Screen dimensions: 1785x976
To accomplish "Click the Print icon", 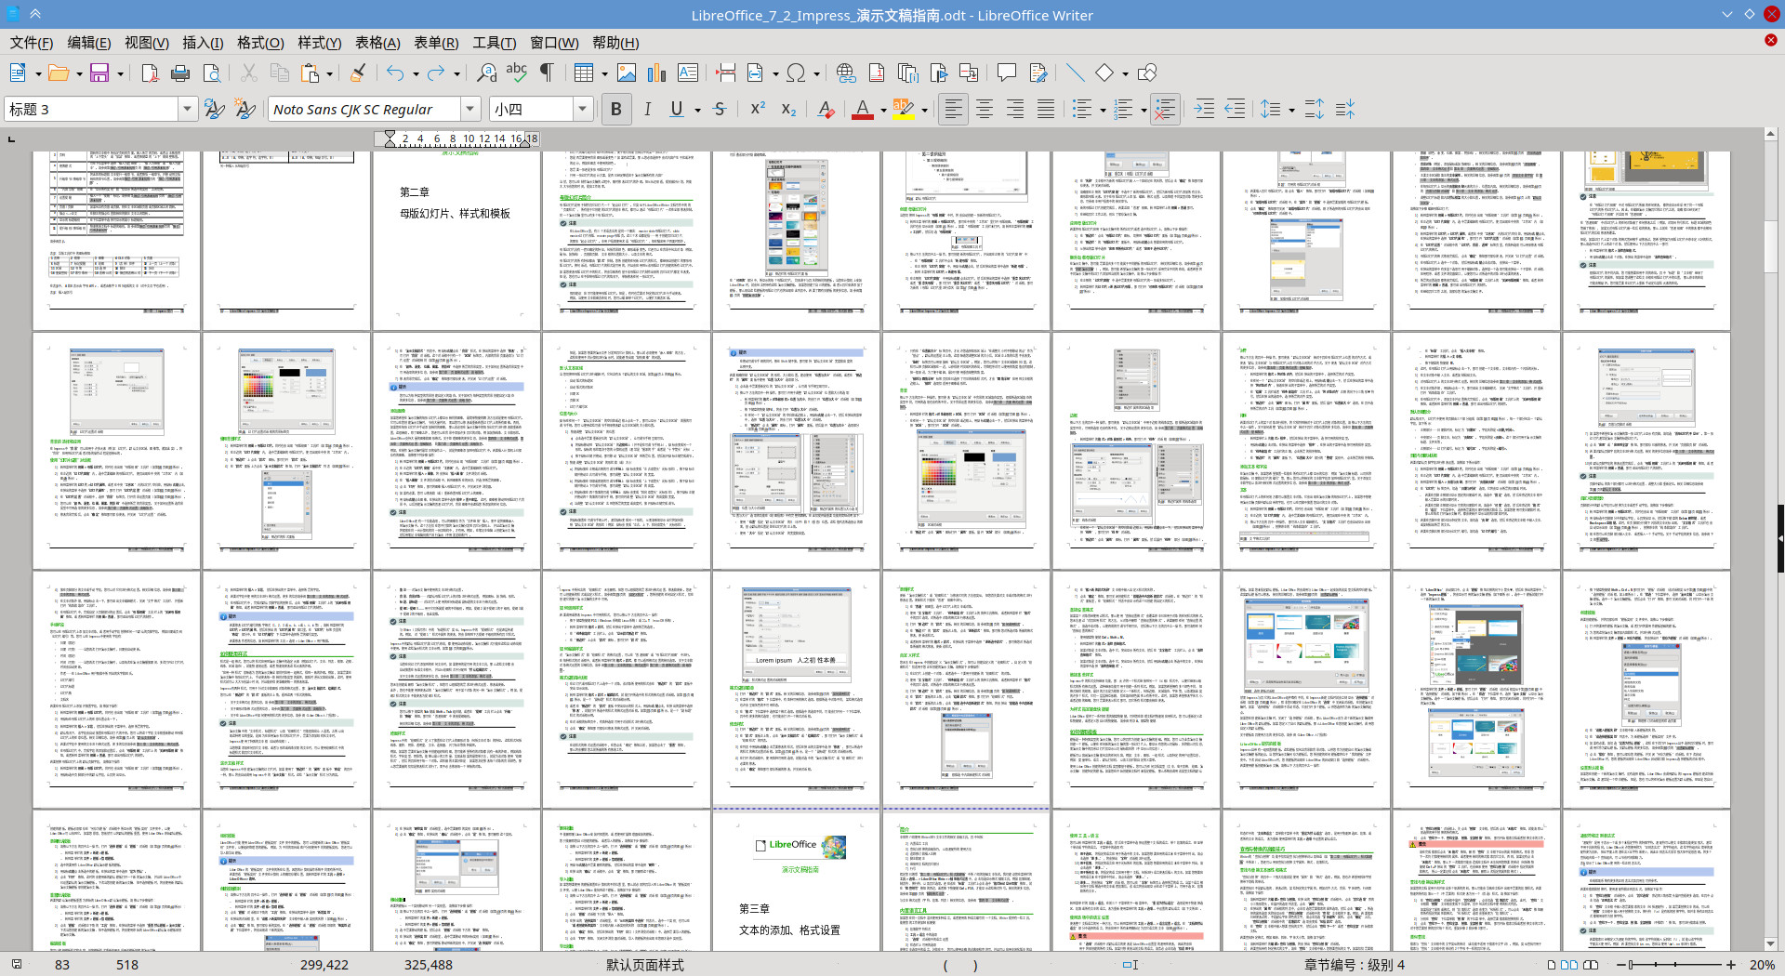I will pyautogui.click(x=180, y=73).
